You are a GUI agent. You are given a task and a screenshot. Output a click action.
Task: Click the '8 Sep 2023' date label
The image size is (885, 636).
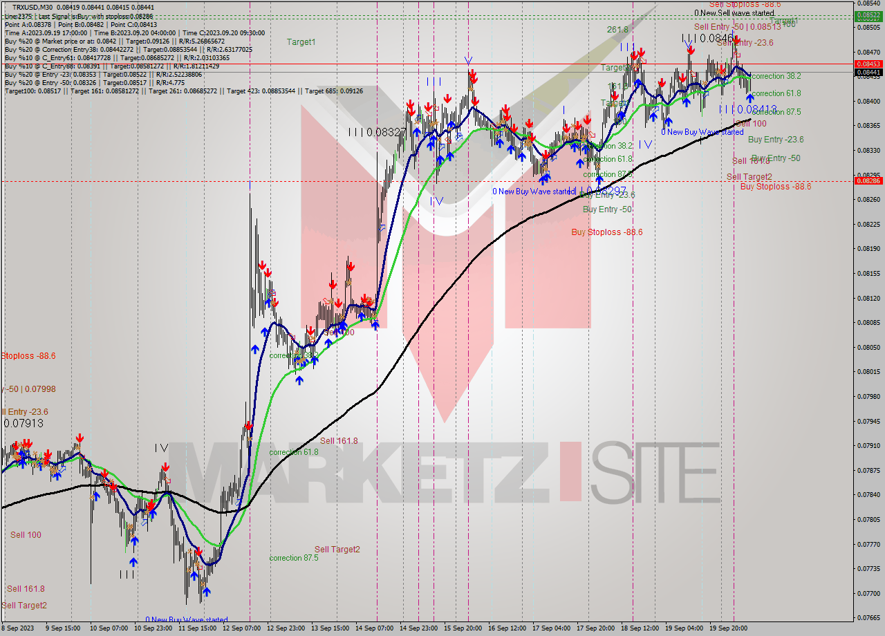18,628
